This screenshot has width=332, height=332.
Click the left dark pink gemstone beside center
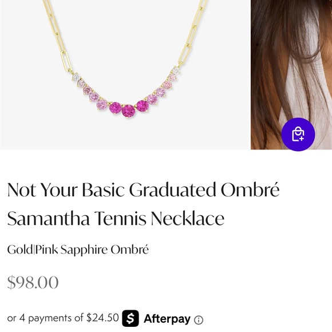pos(116,108)
